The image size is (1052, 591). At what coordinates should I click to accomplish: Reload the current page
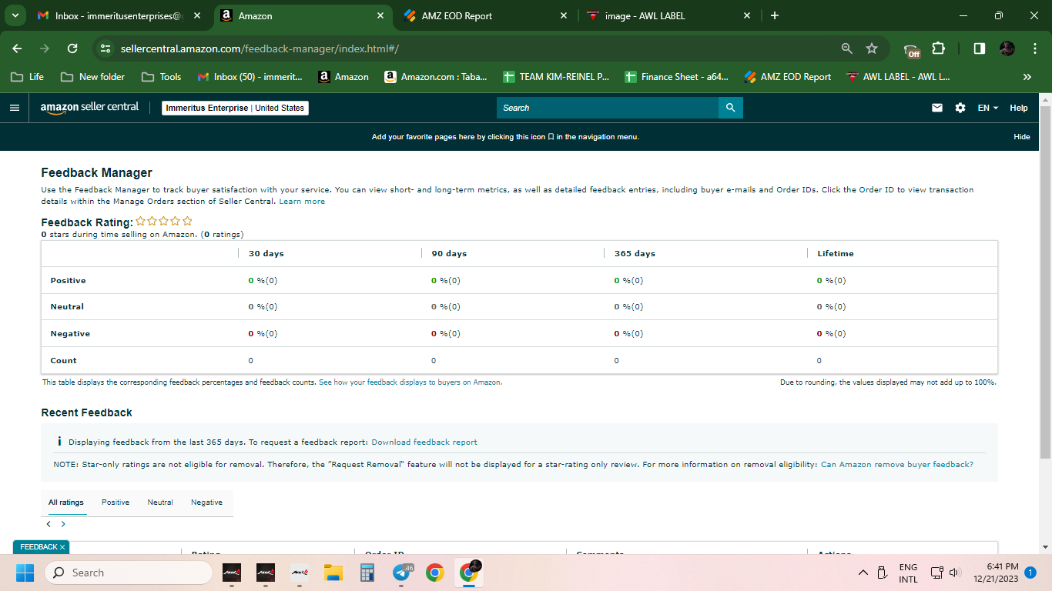(x=72, y=48)
